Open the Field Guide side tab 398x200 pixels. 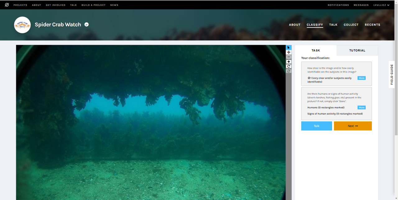[392, 75]
